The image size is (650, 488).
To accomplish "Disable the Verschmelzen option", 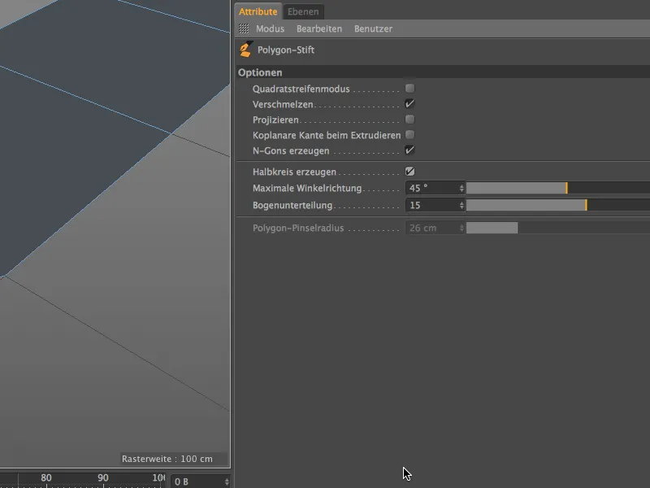I will coord(410,103).
